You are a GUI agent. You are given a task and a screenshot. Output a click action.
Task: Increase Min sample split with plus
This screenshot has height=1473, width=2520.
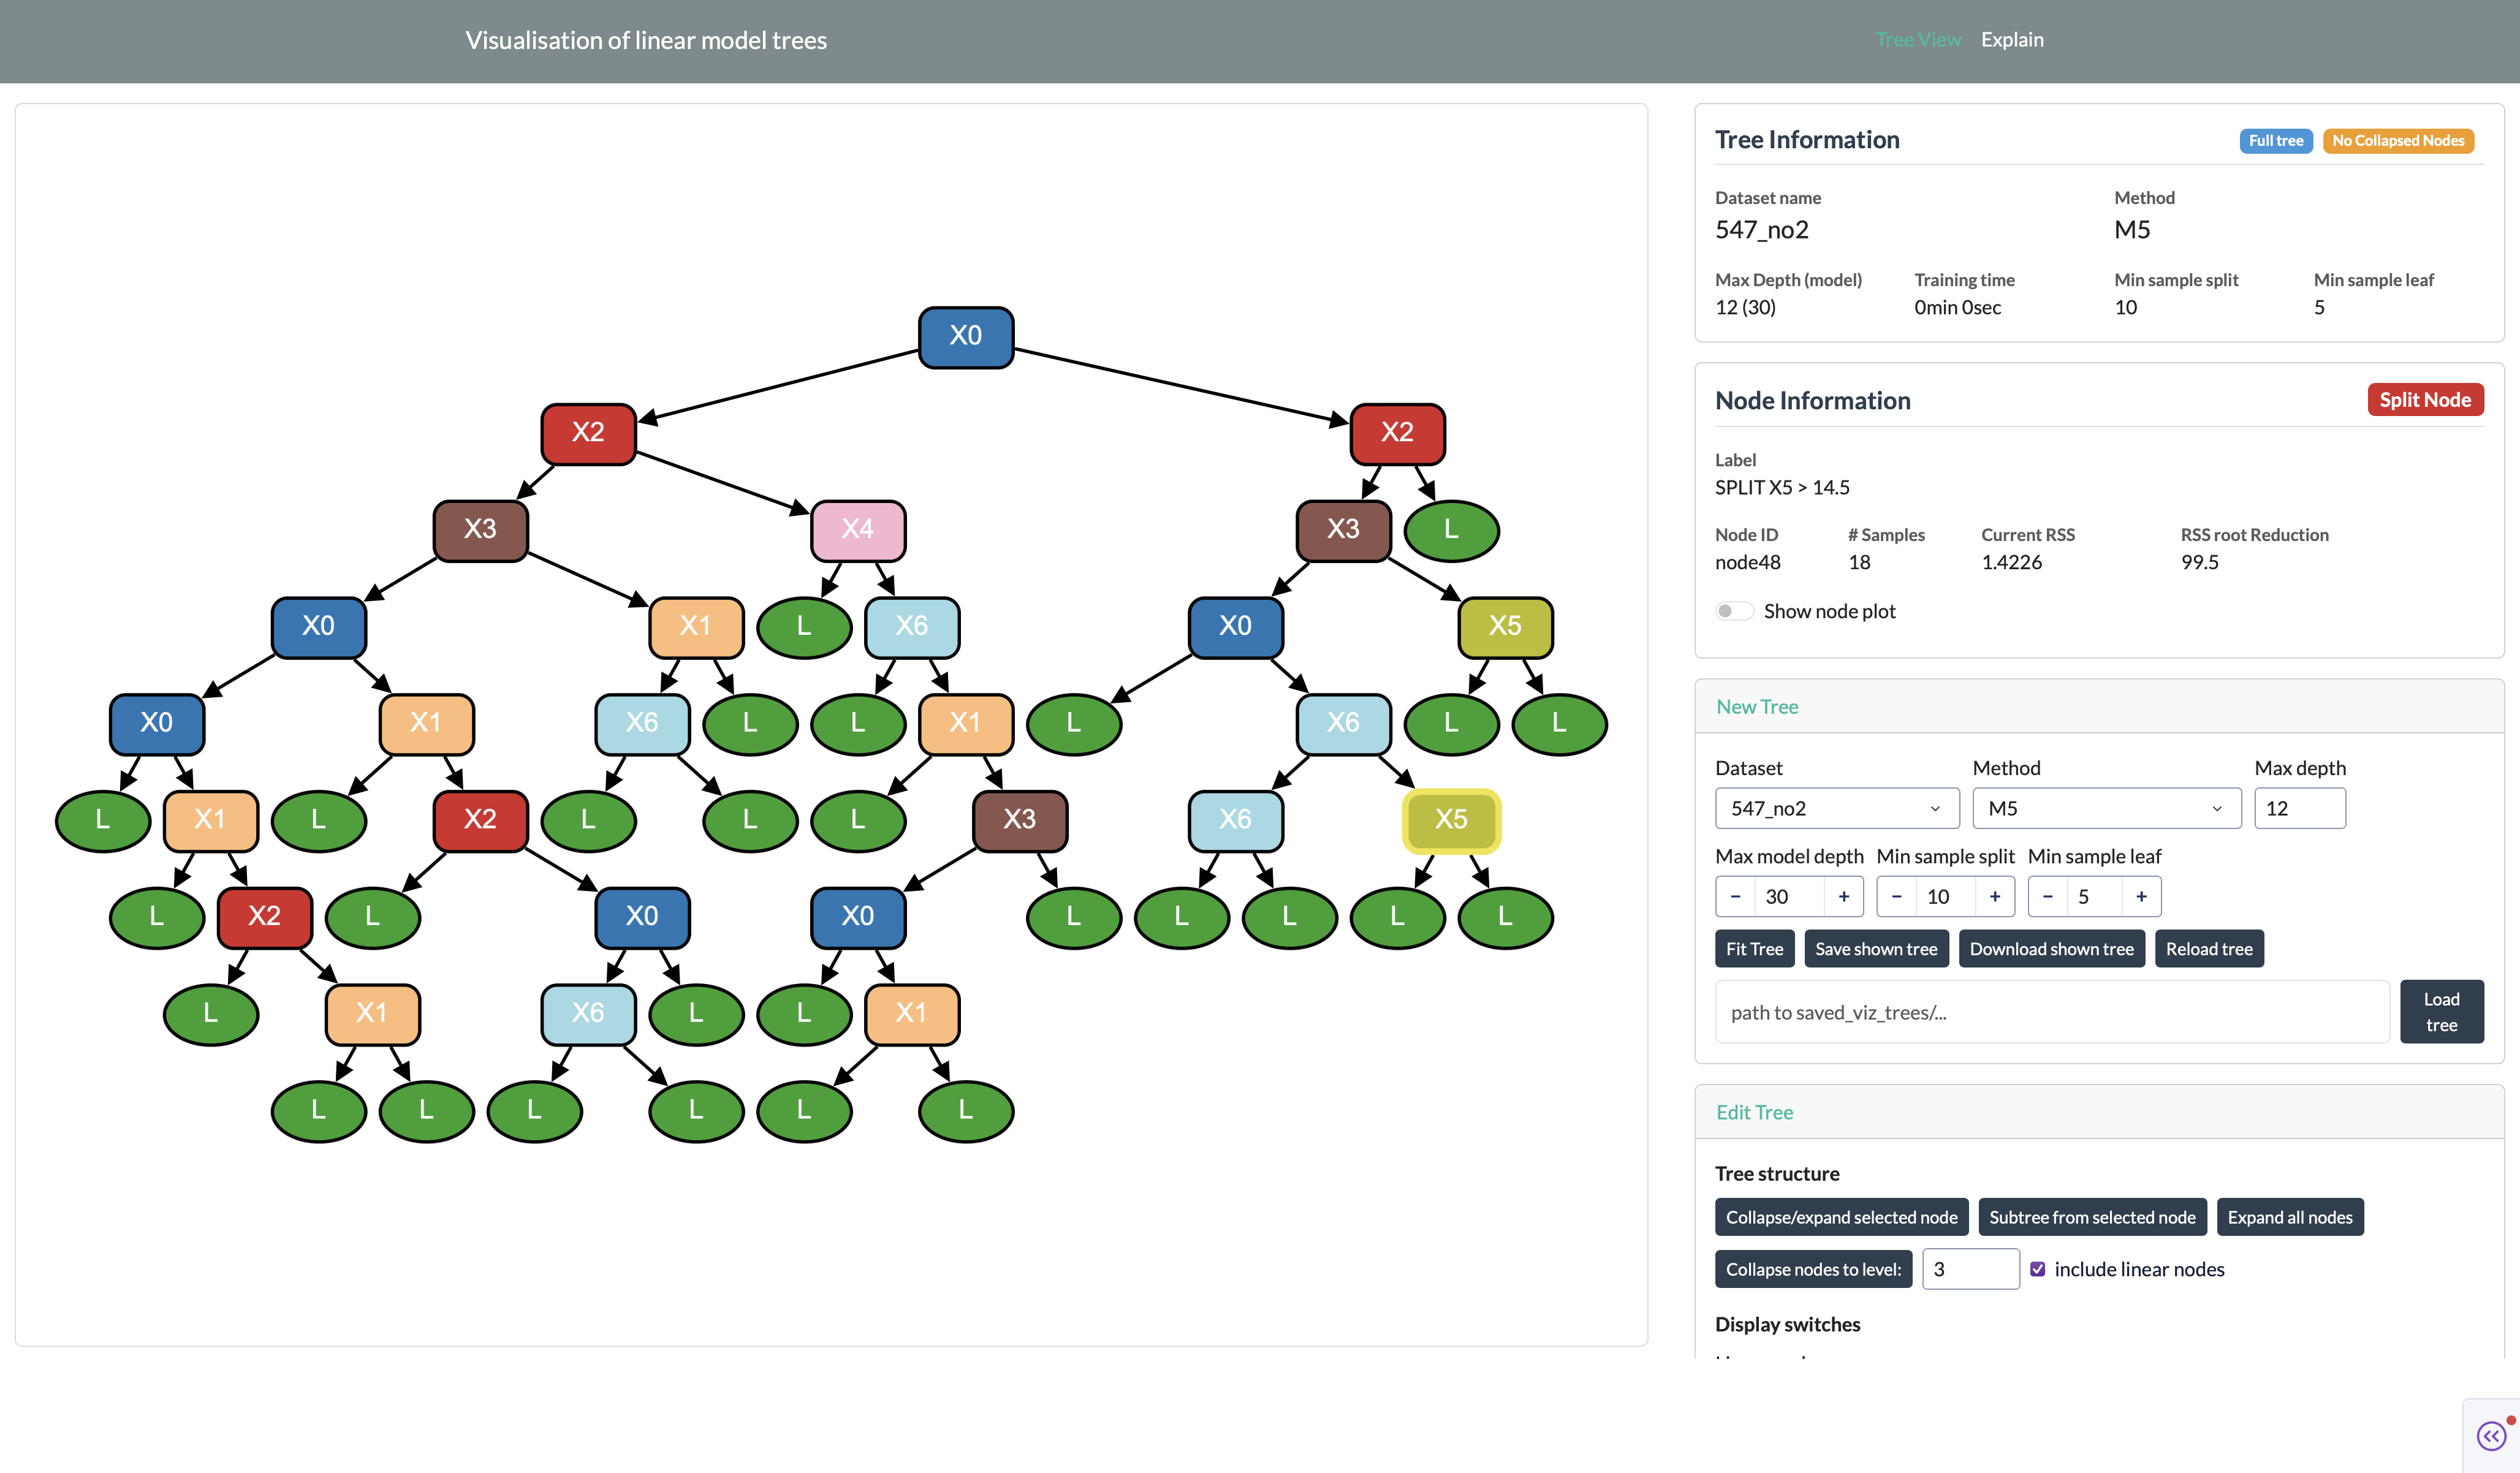(x=1994, y=896)
